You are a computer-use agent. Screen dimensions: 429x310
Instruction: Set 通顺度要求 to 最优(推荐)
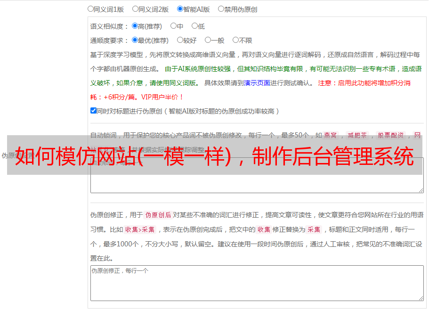(135, 40)
